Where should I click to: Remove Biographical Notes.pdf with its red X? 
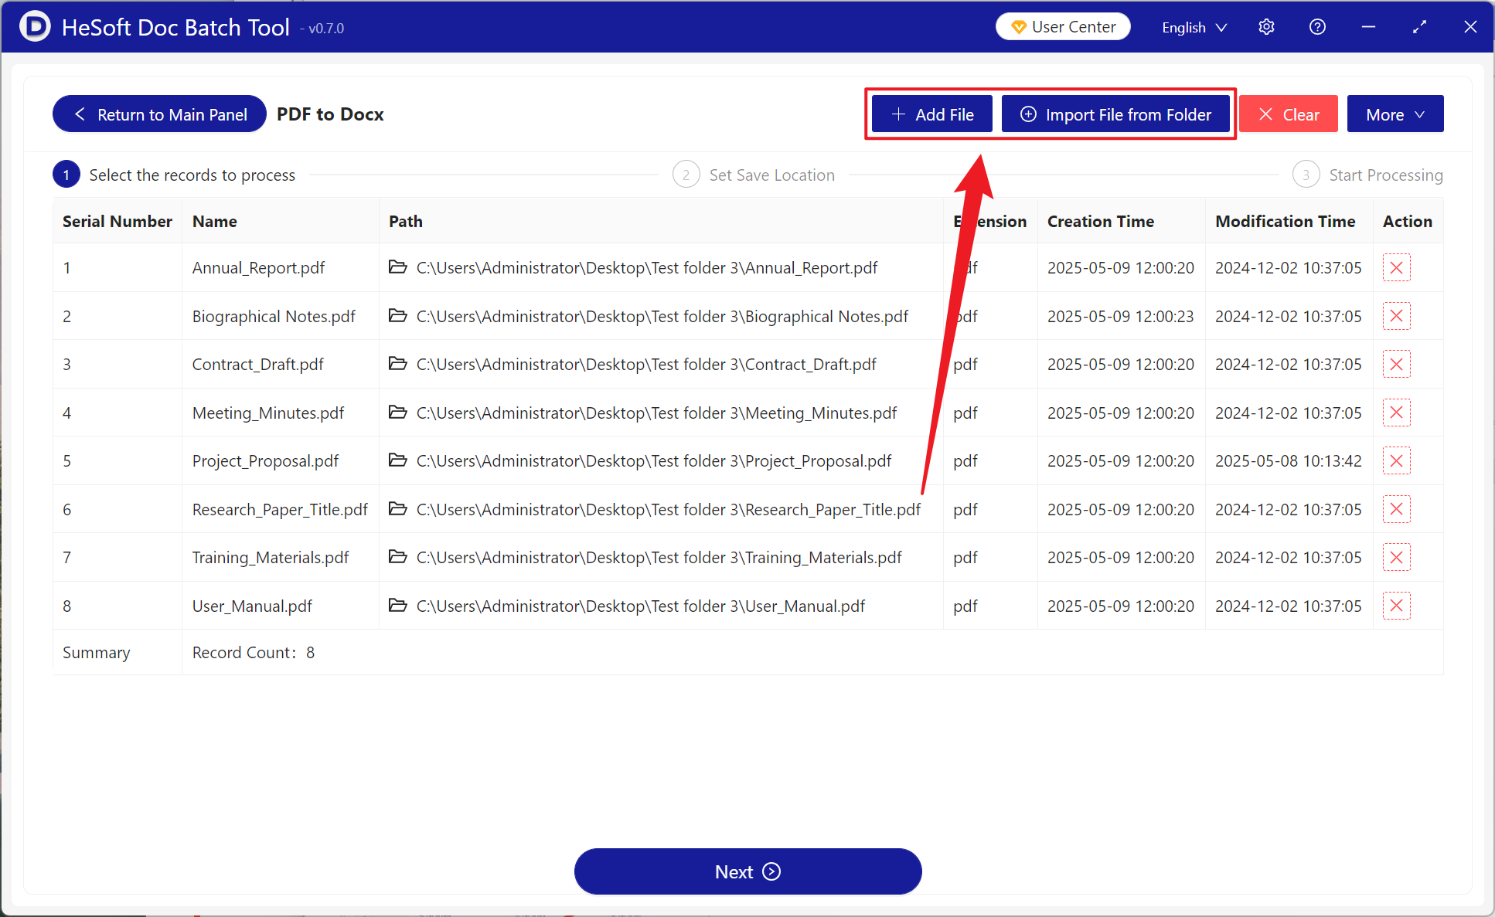pos(1396,316)
